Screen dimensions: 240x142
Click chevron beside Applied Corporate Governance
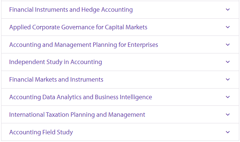point(228,27)
